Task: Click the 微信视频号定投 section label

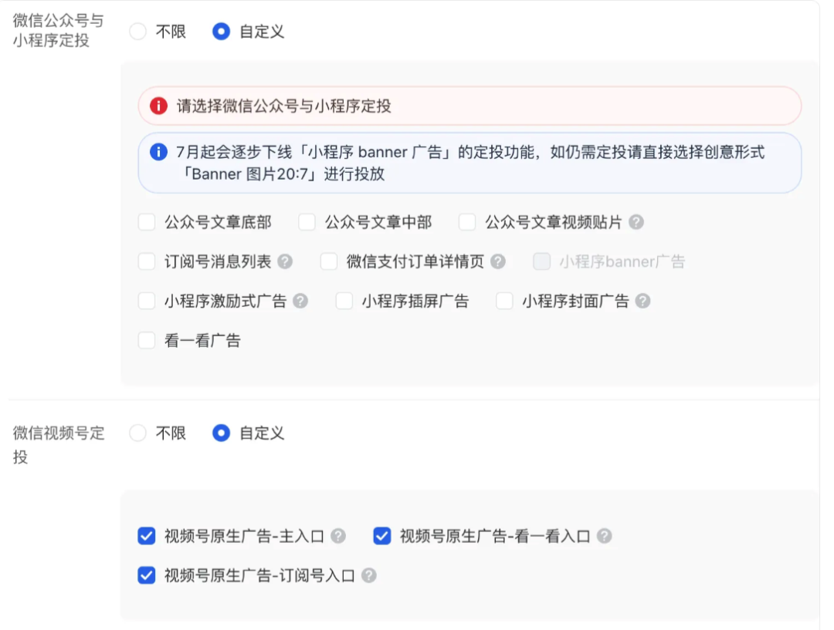Action: (x=59, y=445)
